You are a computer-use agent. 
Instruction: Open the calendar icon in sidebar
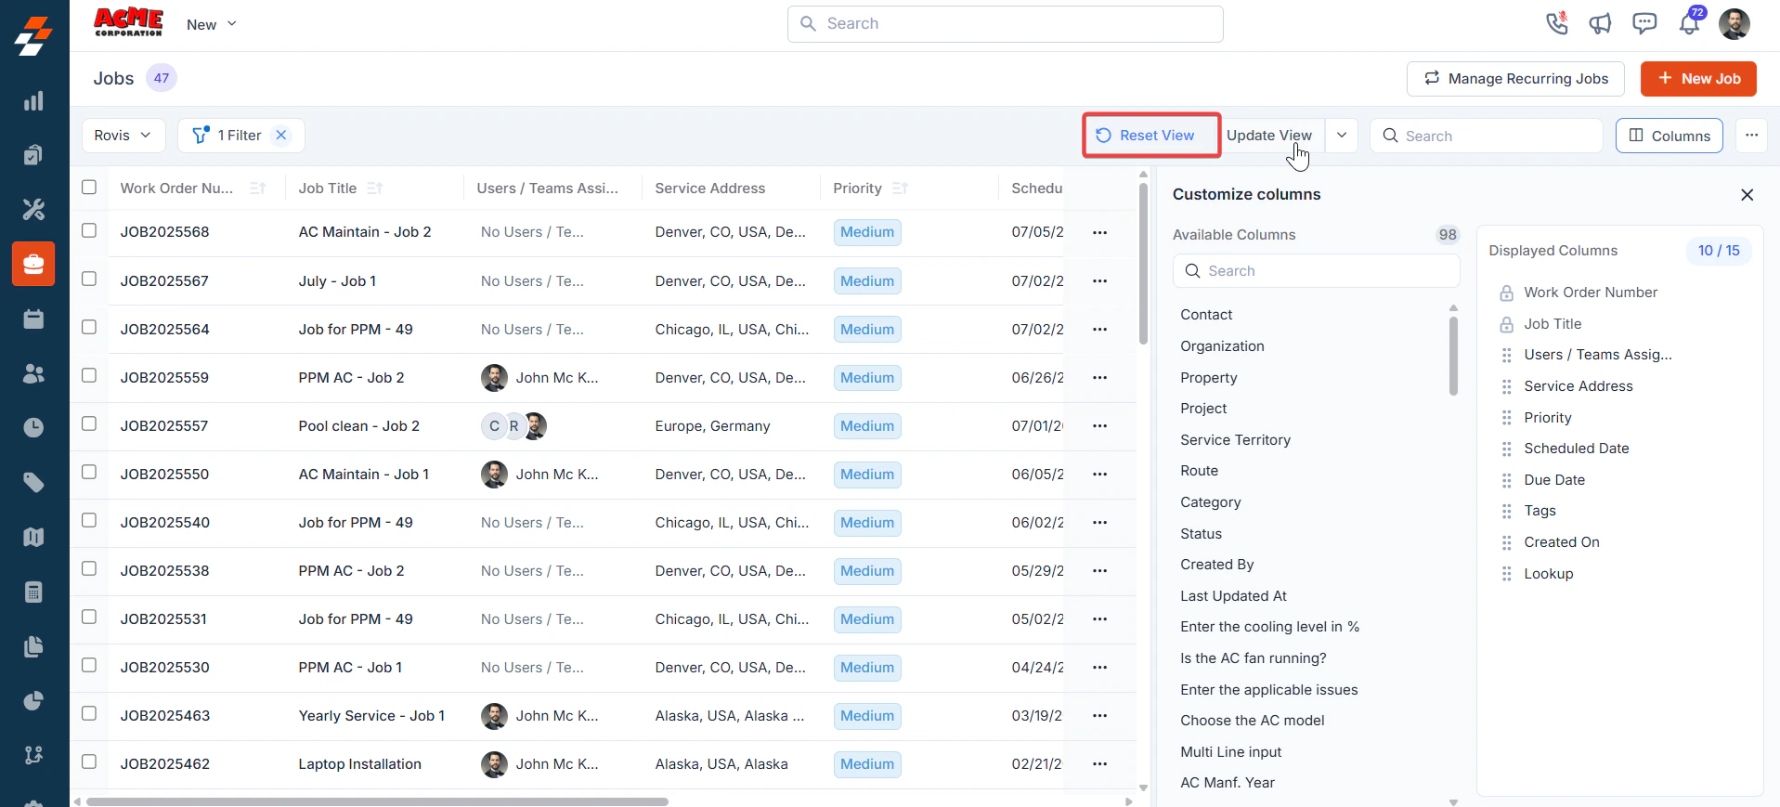[33, 319]
